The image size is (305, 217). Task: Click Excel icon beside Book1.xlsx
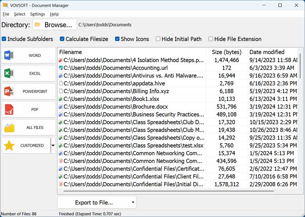point(61,99)
